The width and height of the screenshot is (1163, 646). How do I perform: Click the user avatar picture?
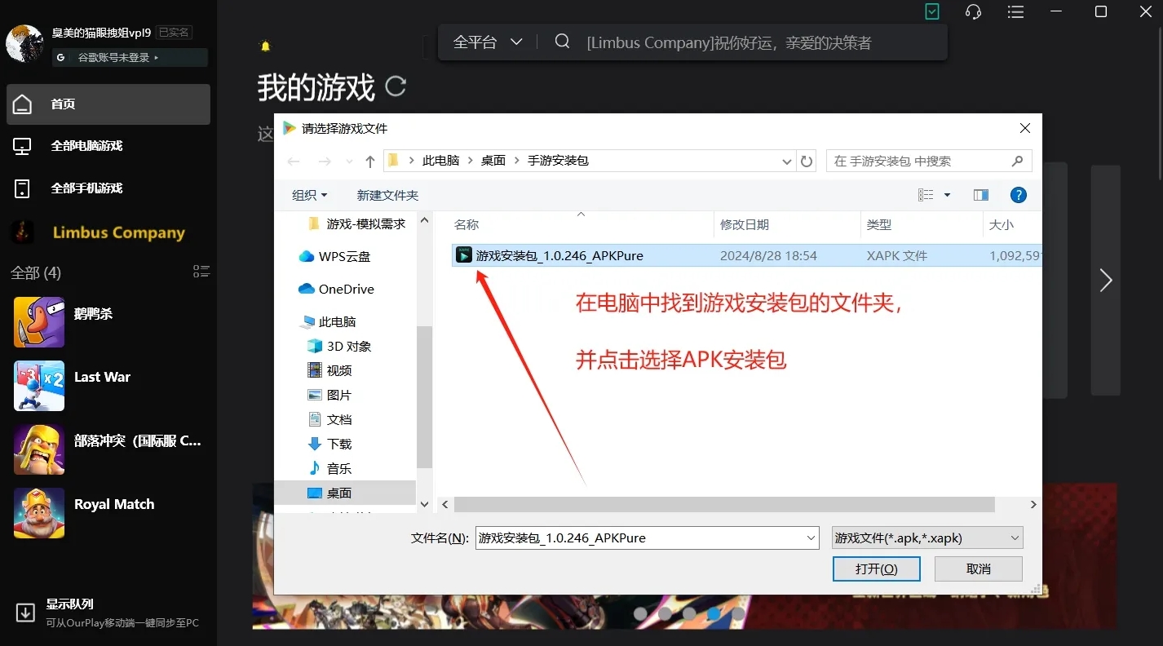coord(24,43)
